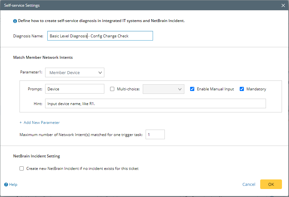Click the Match Member Network Intents heading
289x197 pixels.
[43, 57]
